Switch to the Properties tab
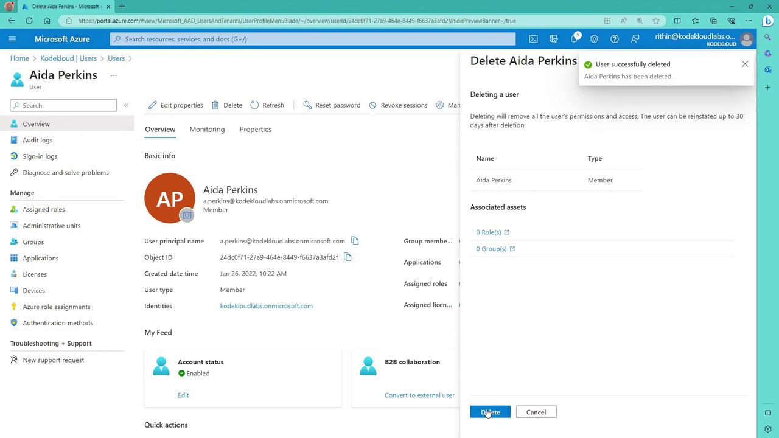 click(x=256, y=130)
